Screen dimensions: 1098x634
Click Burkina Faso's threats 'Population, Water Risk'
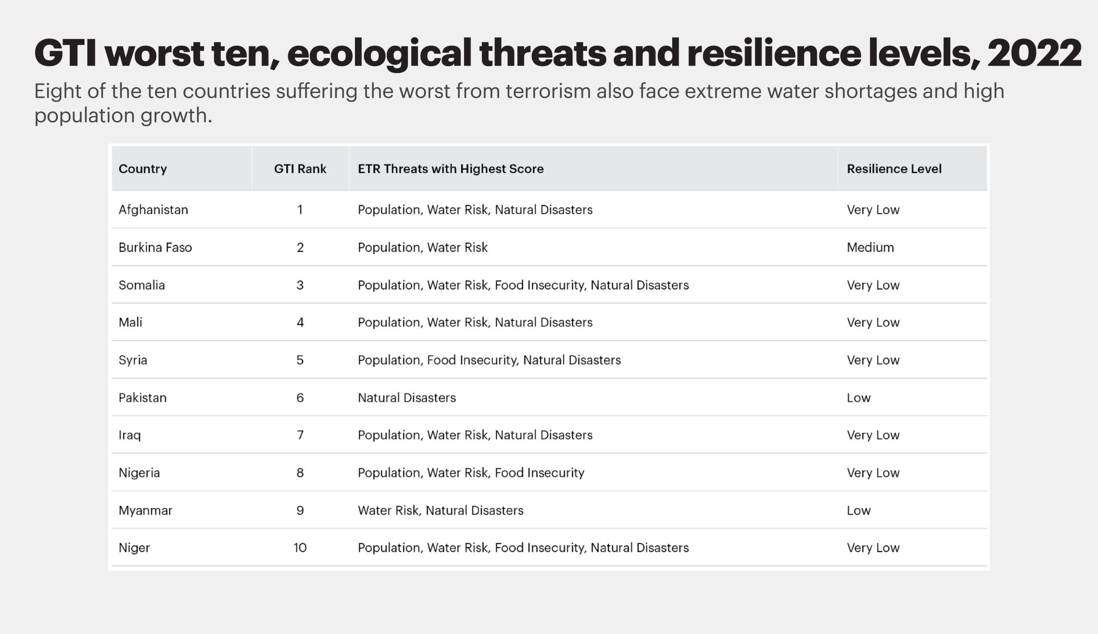[422, 247]
